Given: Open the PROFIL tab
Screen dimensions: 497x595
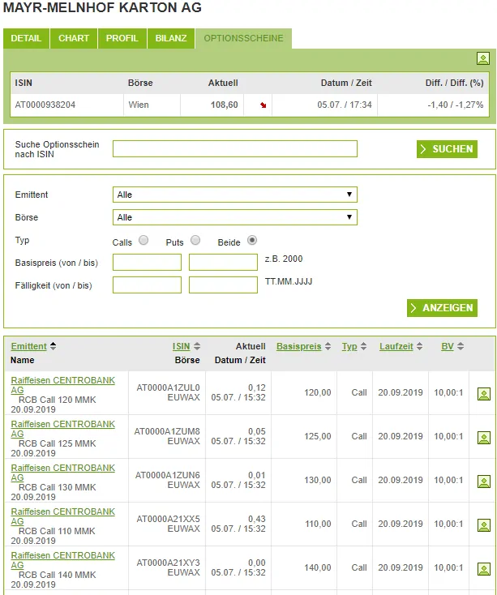Looking at the screenshot, I should pos(122,38).
